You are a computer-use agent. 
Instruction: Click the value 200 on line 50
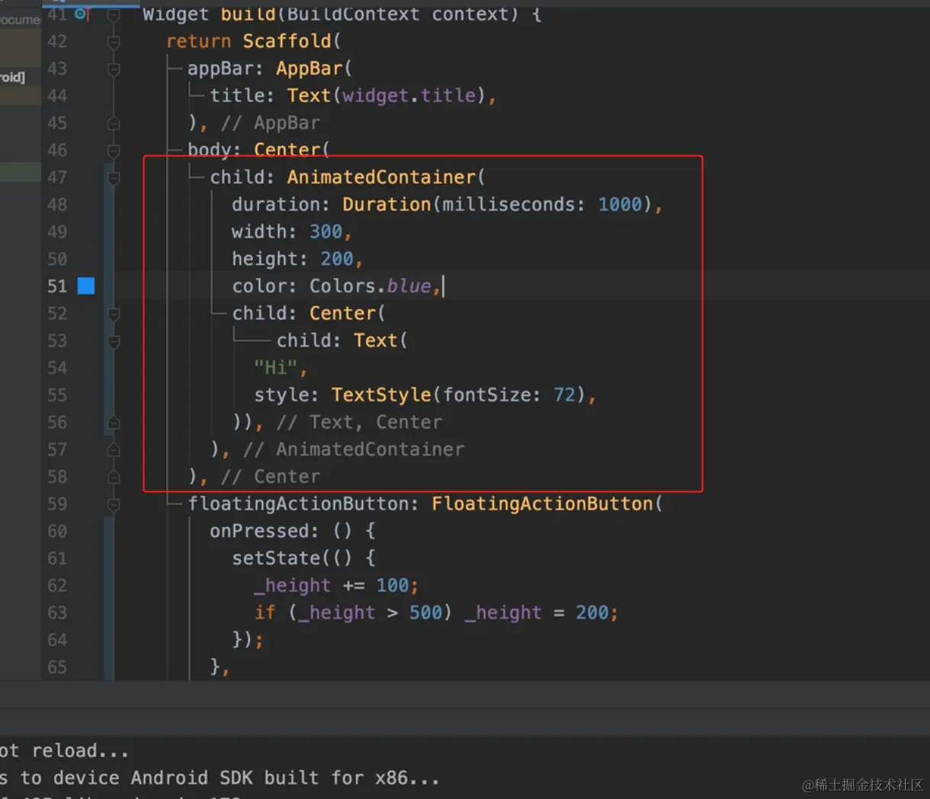337,259
